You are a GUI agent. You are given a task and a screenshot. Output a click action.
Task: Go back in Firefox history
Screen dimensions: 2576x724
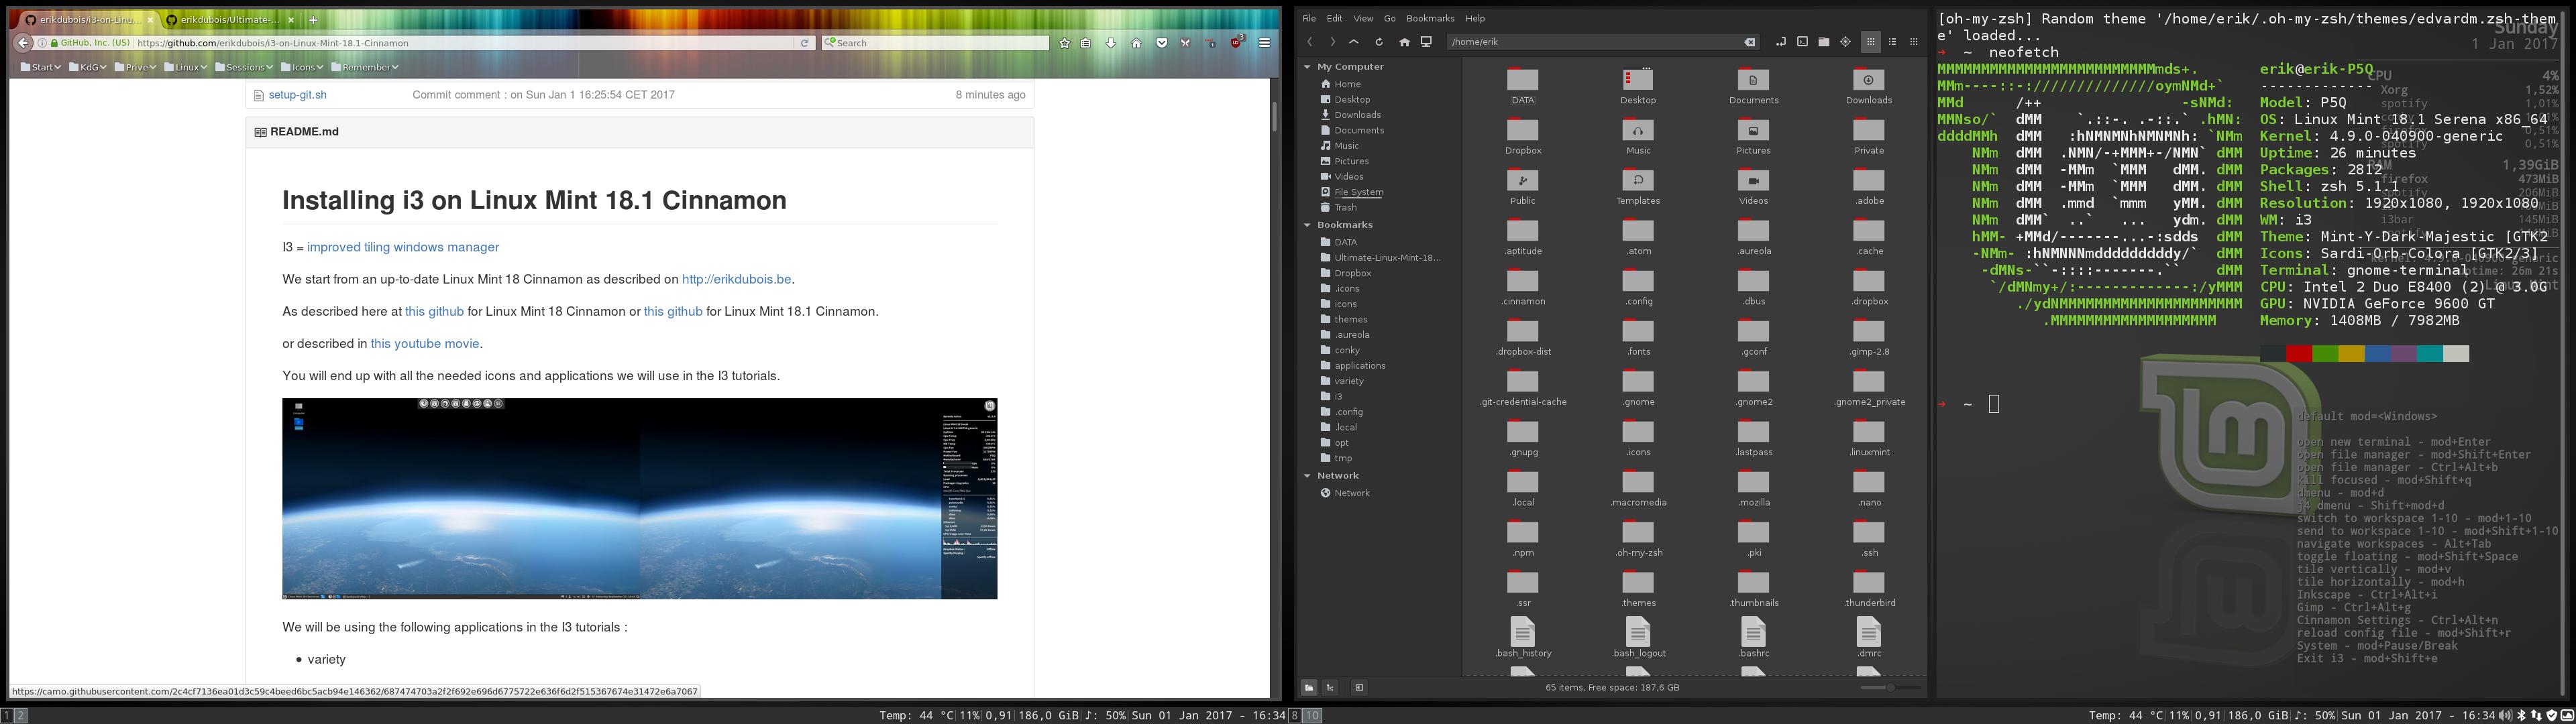click(23, 43)
